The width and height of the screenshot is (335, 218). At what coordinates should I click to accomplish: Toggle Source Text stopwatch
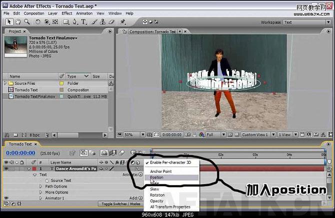[47, 181]
